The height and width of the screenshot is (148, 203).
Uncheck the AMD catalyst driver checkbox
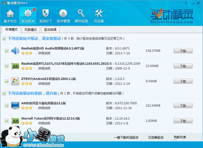click(7, 106)
